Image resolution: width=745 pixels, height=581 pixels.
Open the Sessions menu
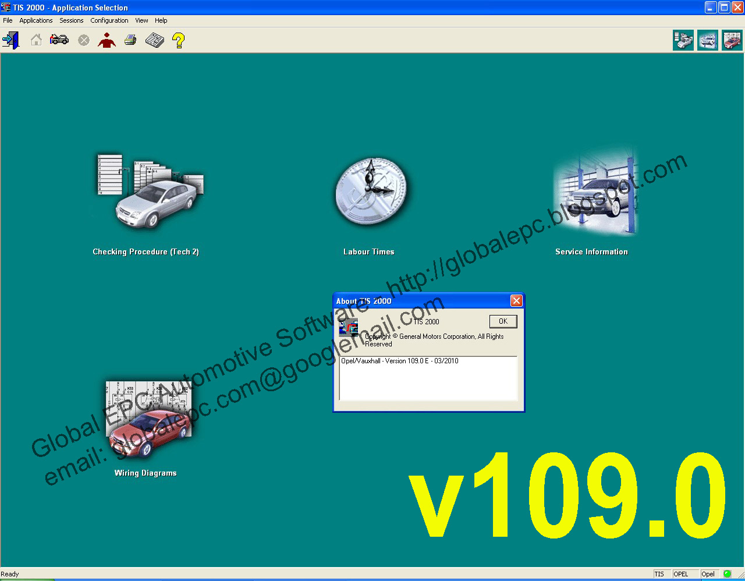point(72,20)
